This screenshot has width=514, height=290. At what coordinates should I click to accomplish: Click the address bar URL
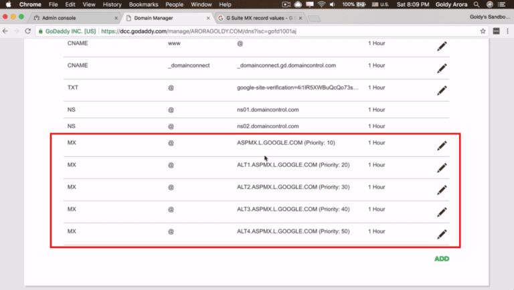point(199,31)
